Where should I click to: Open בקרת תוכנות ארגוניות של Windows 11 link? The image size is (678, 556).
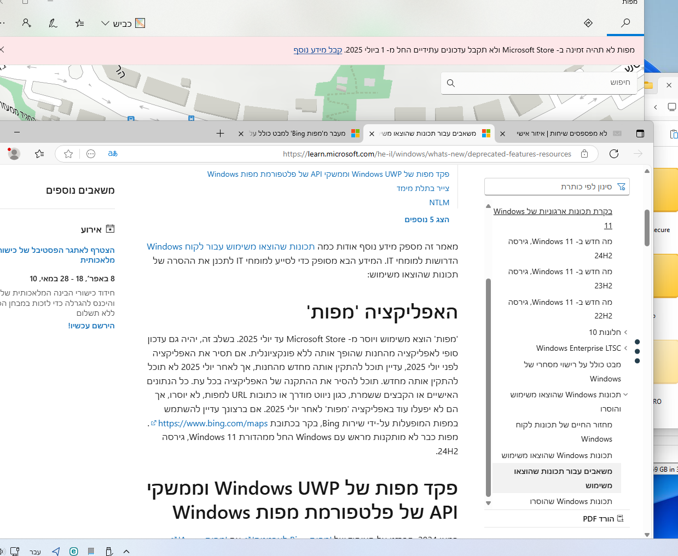pos(553,218)
